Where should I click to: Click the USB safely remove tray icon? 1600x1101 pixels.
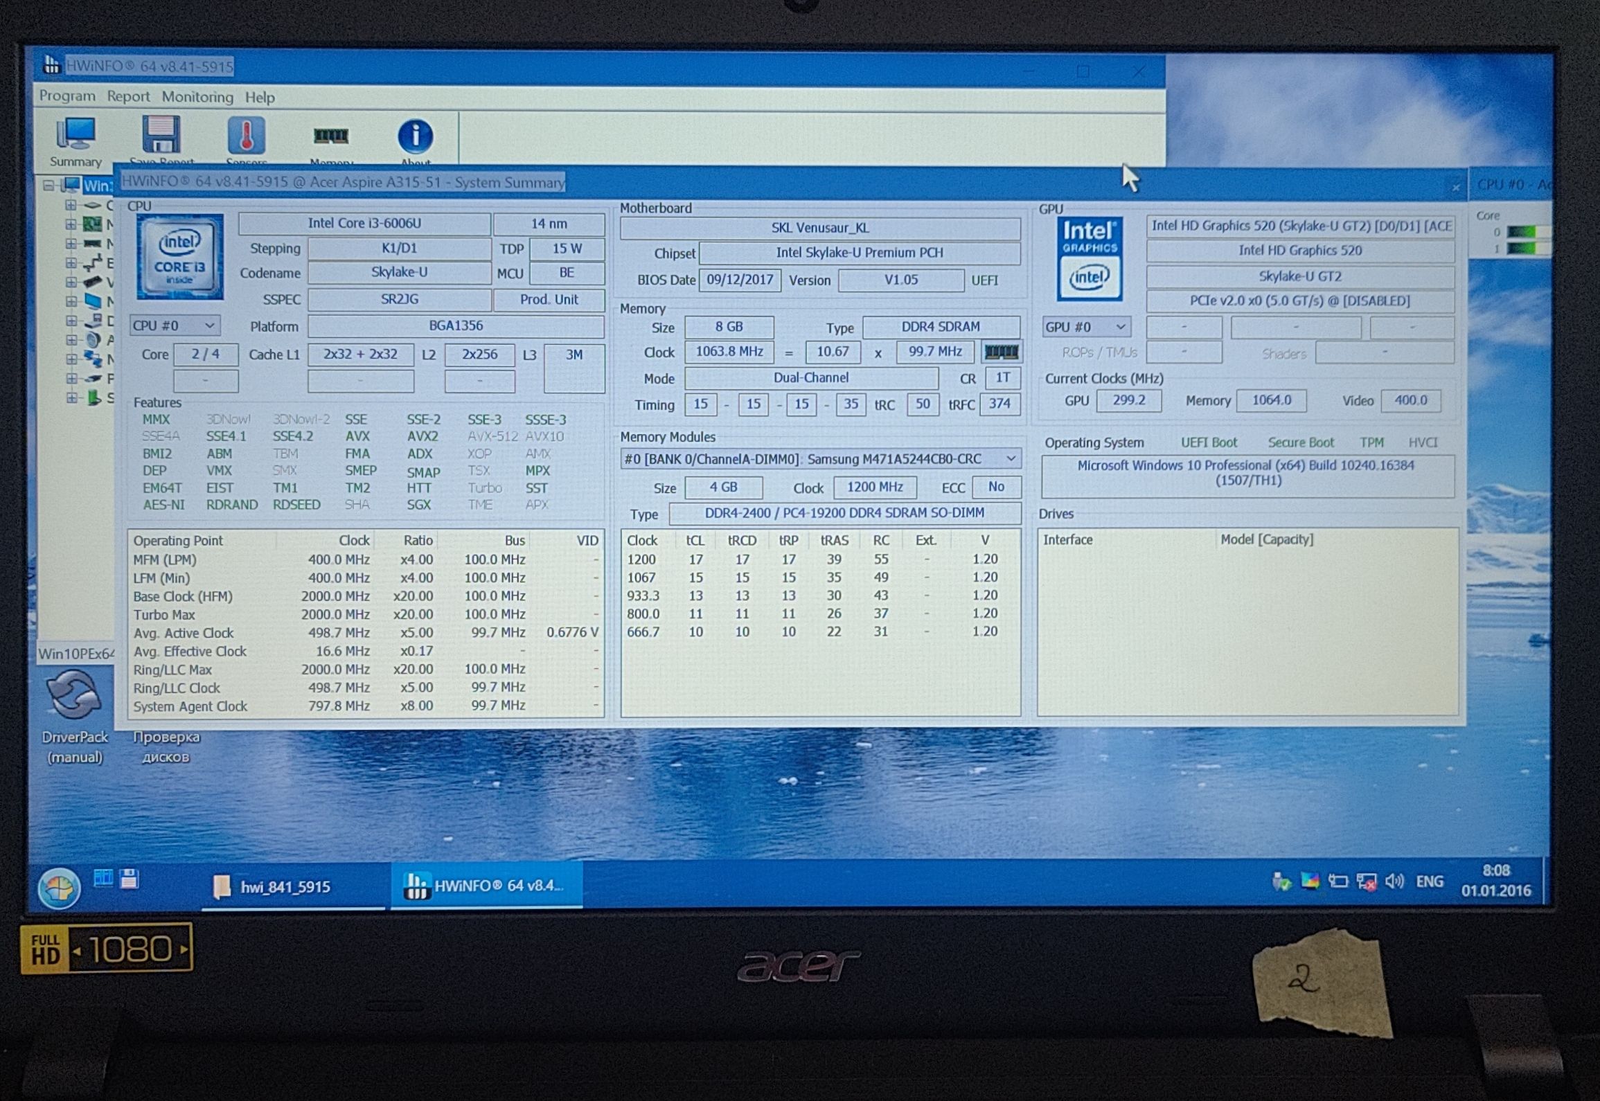1281,882
